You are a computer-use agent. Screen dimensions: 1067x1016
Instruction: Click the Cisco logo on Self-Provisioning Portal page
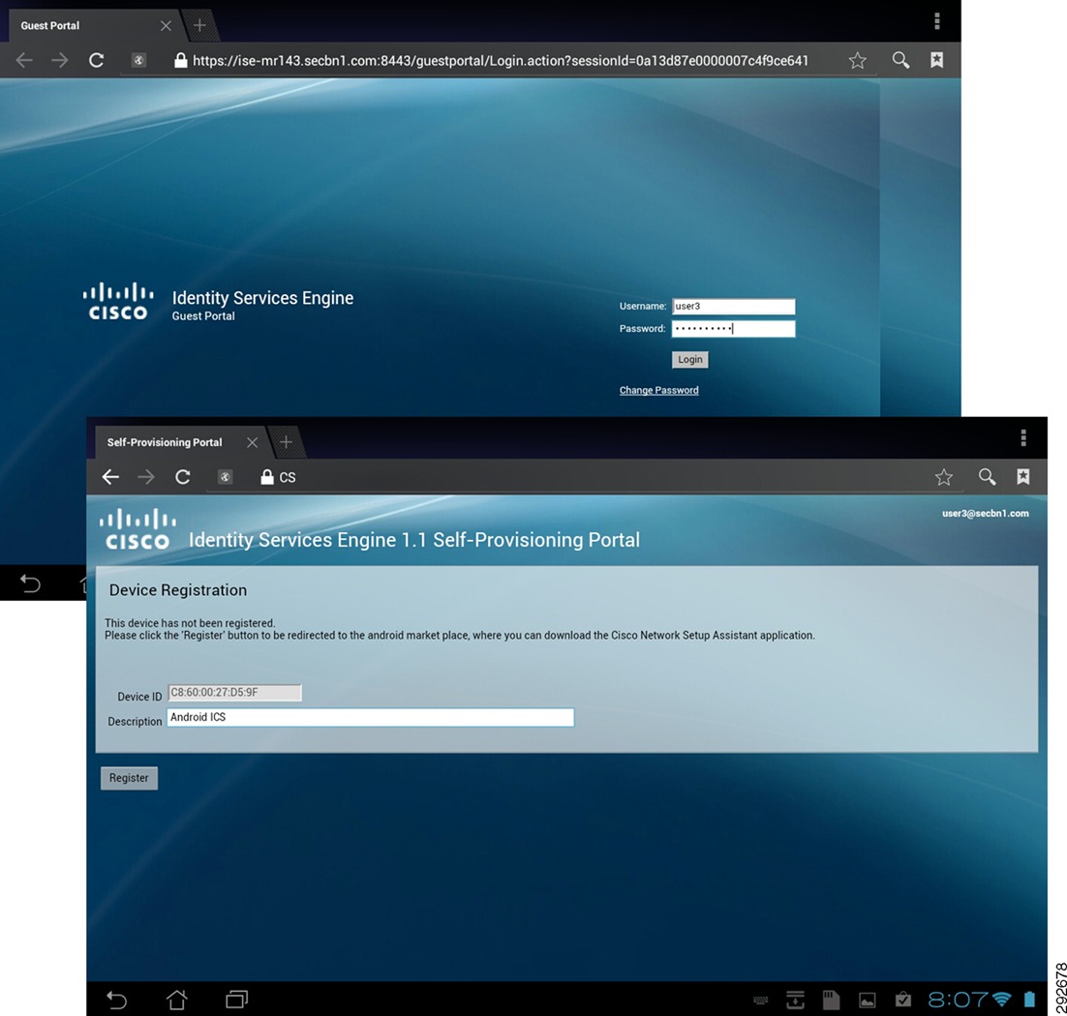click(x=137, y=529)
